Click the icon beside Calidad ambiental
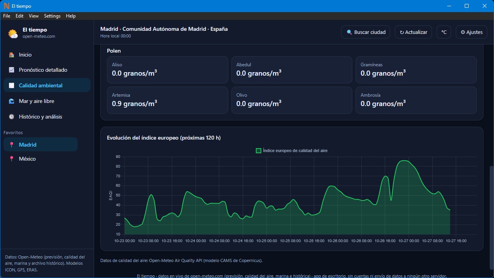 click(x=12, y=85)
